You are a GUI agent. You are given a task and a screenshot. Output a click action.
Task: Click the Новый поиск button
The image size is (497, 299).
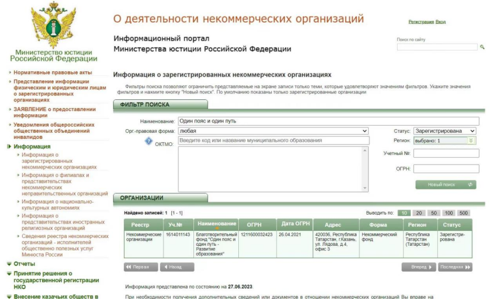[x=446, y=184]
